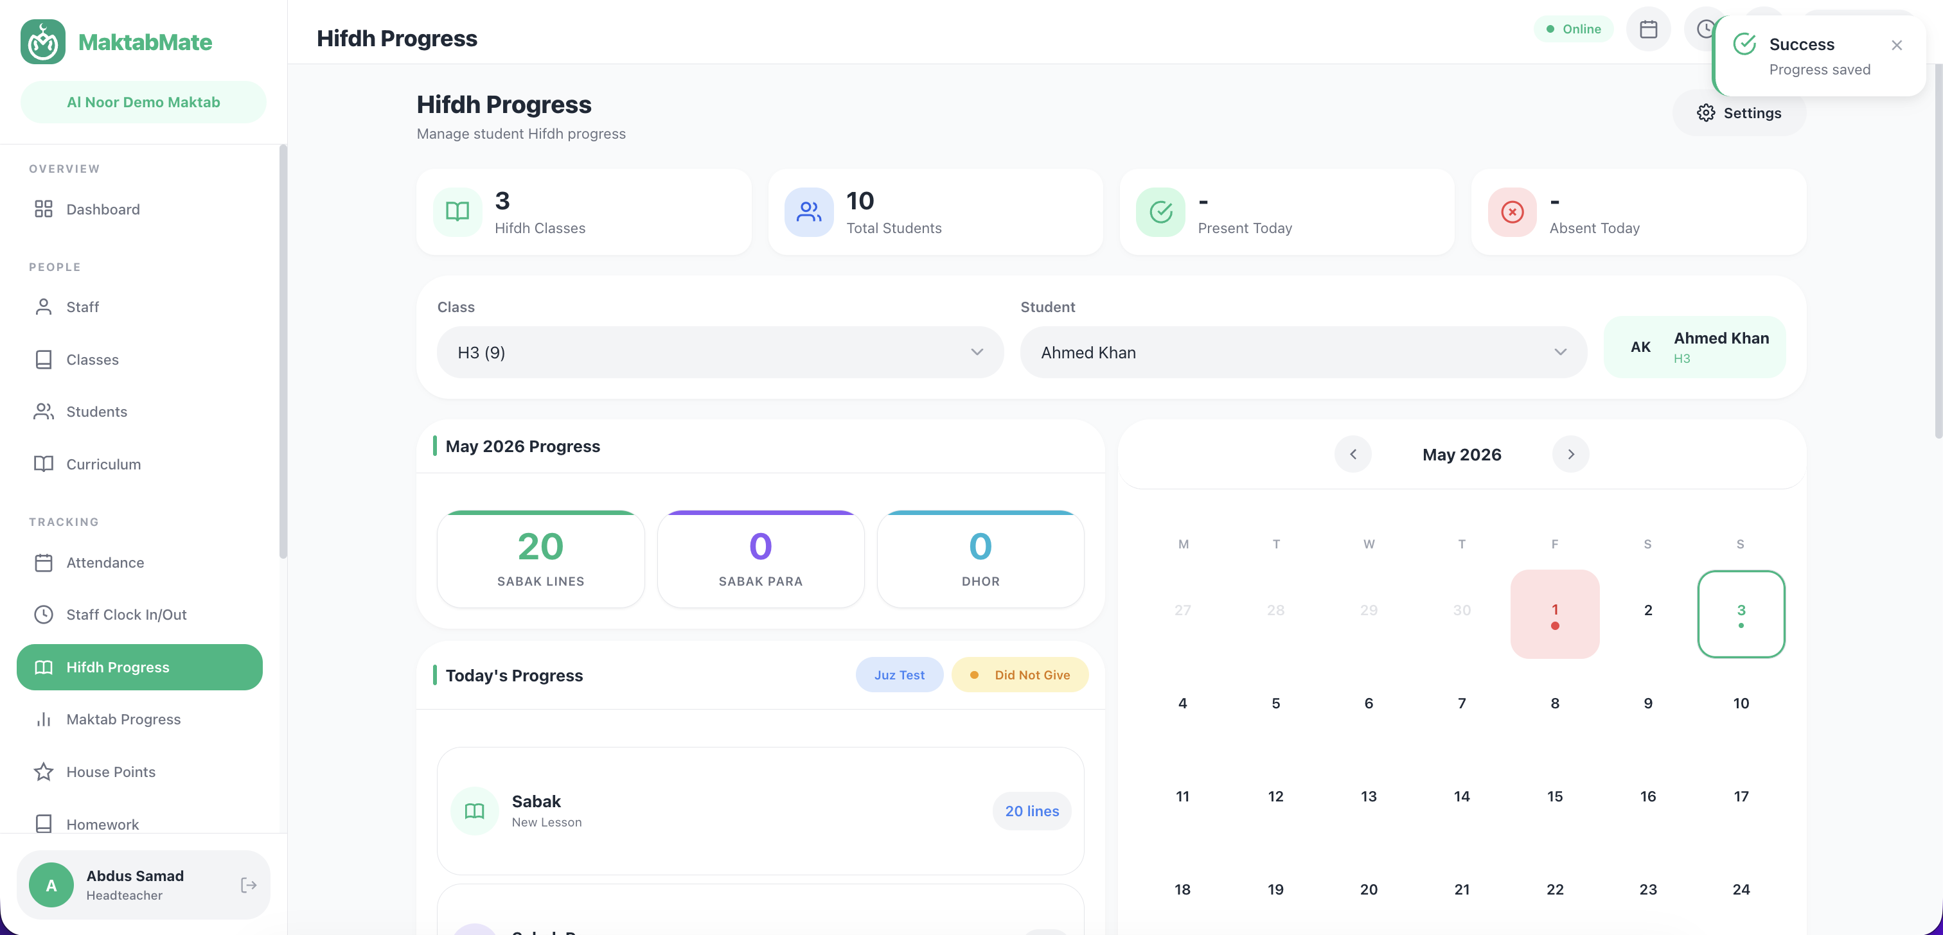Click the Online status indicator
Screen dimensions: 1943x935
pos(1573,30)
